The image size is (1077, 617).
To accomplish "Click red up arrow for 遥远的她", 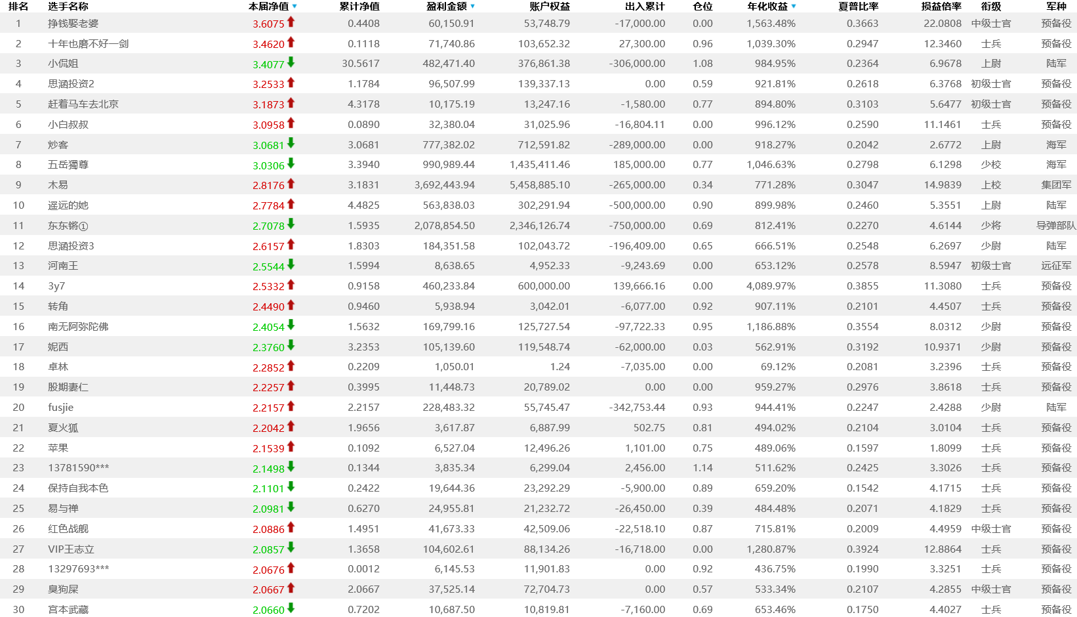I will (x=291, y=204).
